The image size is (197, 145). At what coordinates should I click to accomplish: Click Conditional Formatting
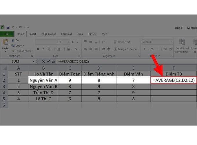[x=182, y=46]
